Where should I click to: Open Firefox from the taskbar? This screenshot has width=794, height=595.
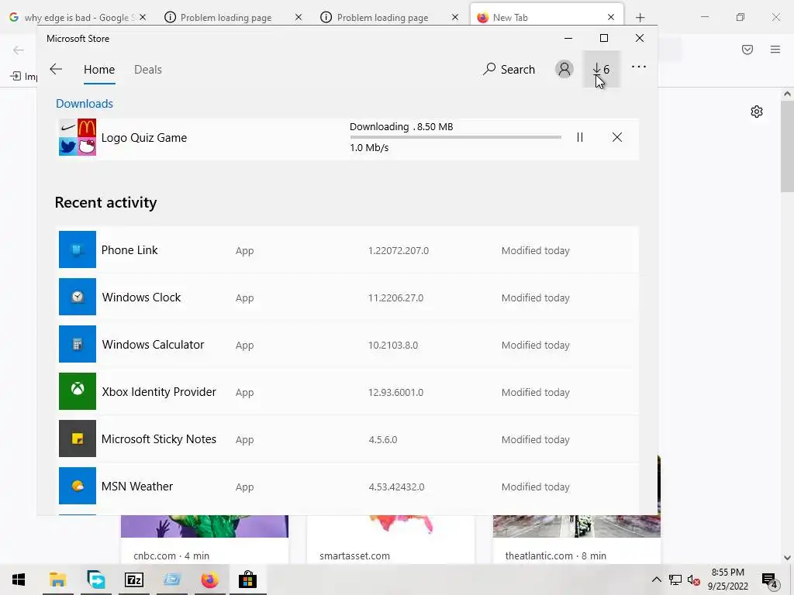click(209, 580)
